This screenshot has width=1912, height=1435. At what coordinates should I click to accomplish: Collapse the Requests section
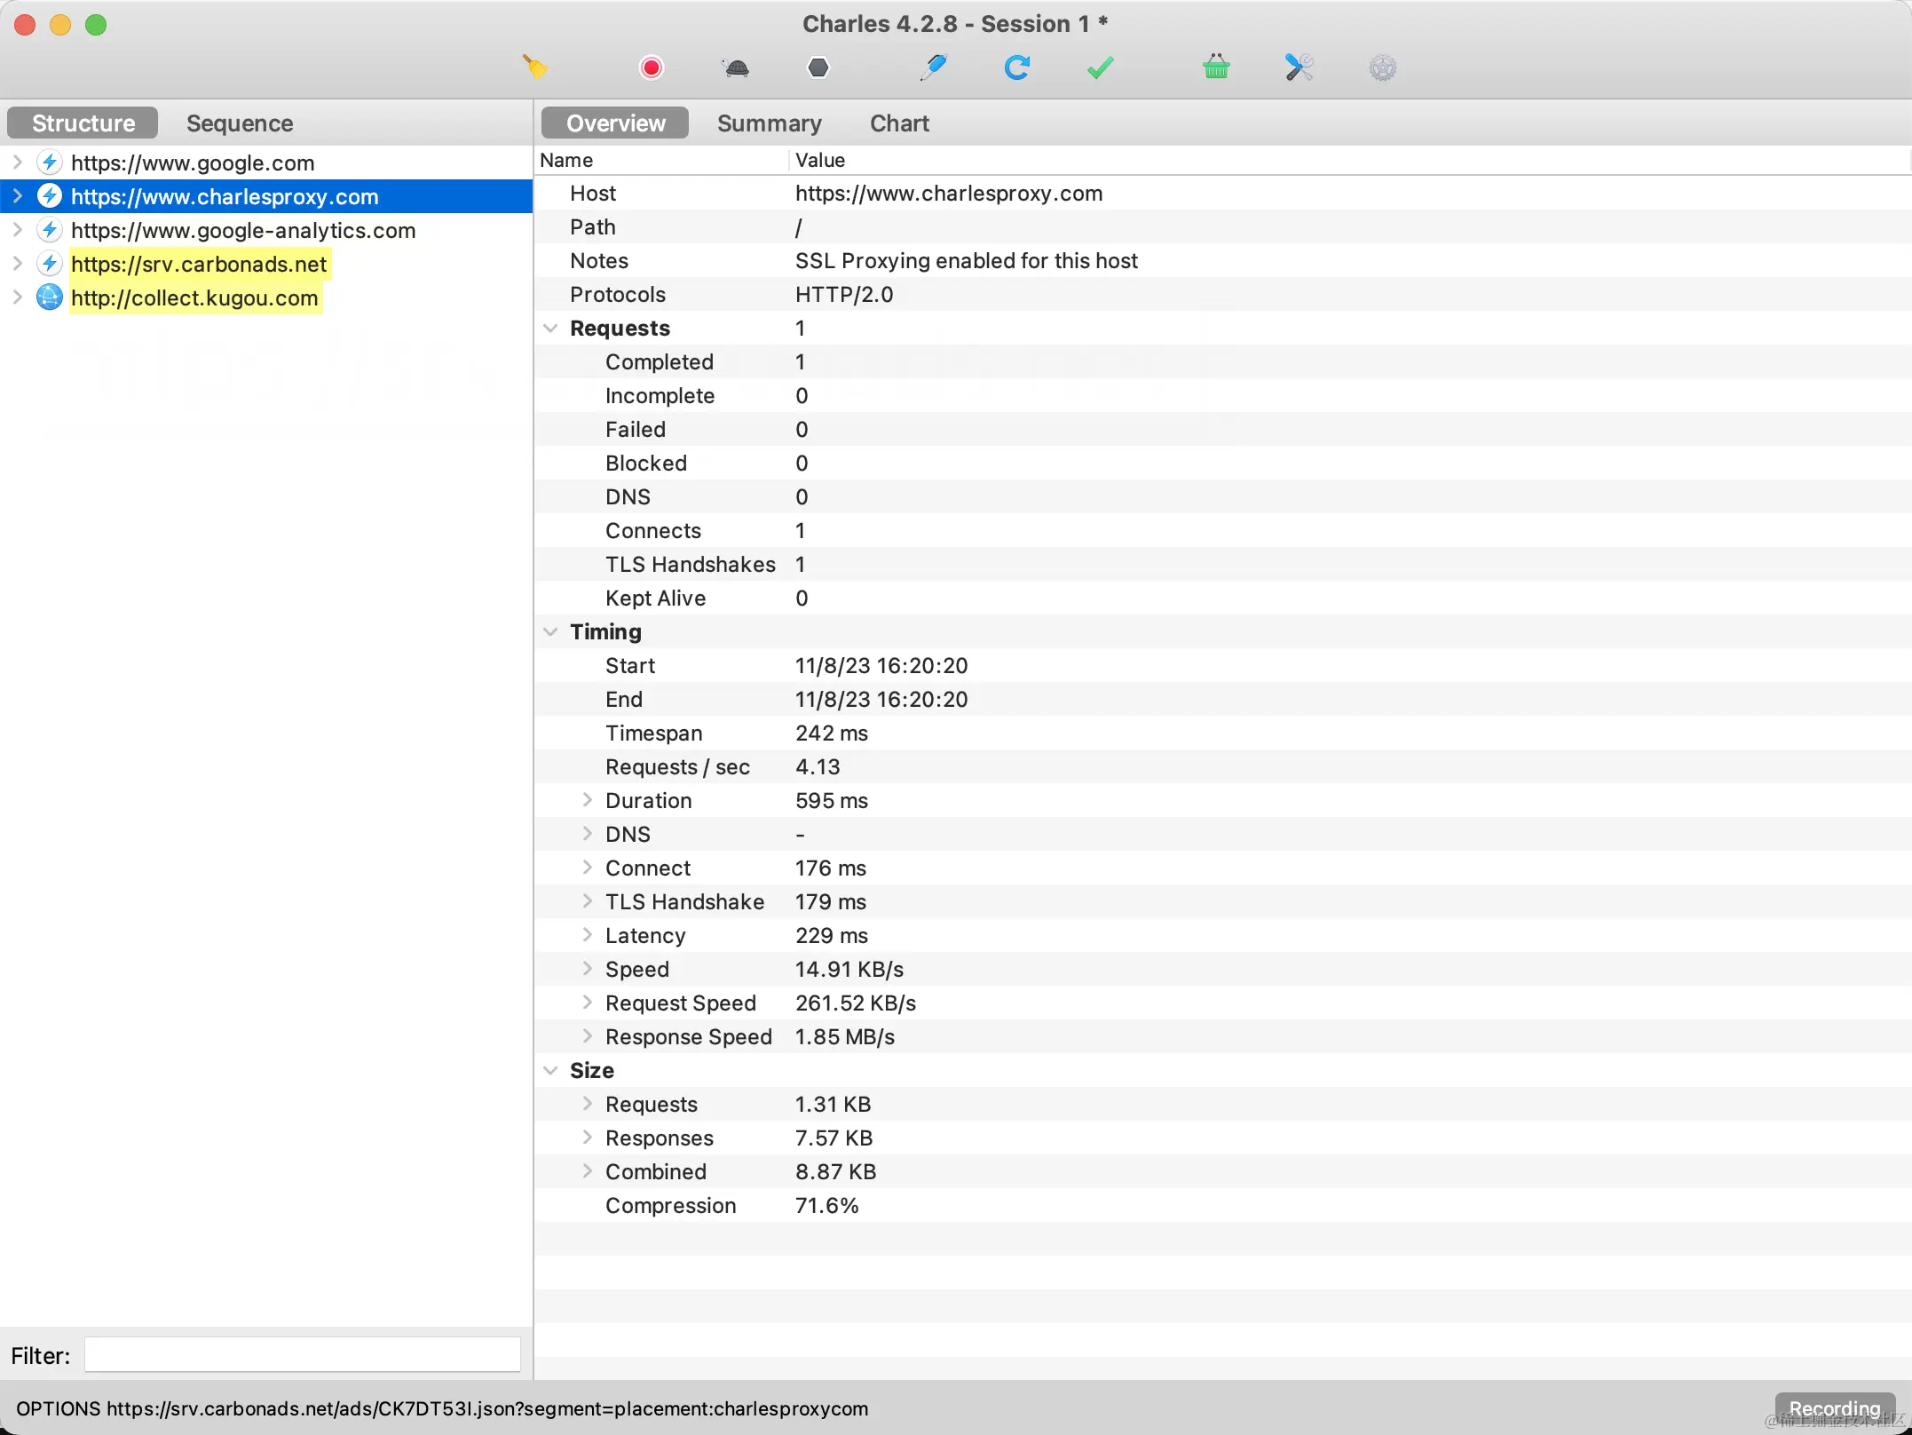point(550,329)
